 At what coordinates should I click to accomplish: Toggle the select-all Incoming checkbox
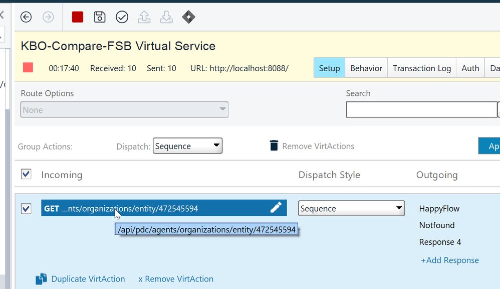(x=26, y=174)
